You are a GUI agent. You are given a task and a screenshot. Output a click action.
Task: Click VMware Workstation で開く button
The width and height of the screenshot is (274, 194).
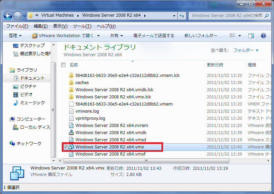click(63, 35)
